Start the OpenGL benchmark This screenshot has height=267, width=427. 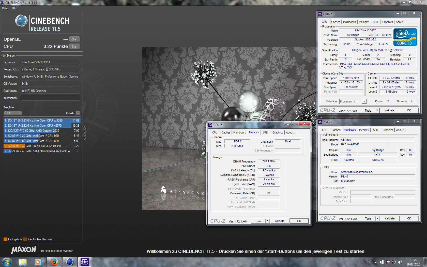click(75, 39)
